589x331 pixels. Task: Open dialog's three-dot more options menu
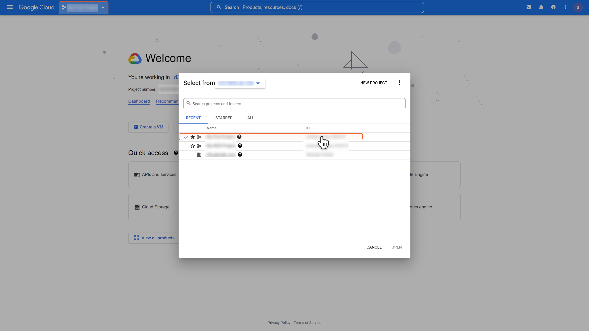point(399,83)
